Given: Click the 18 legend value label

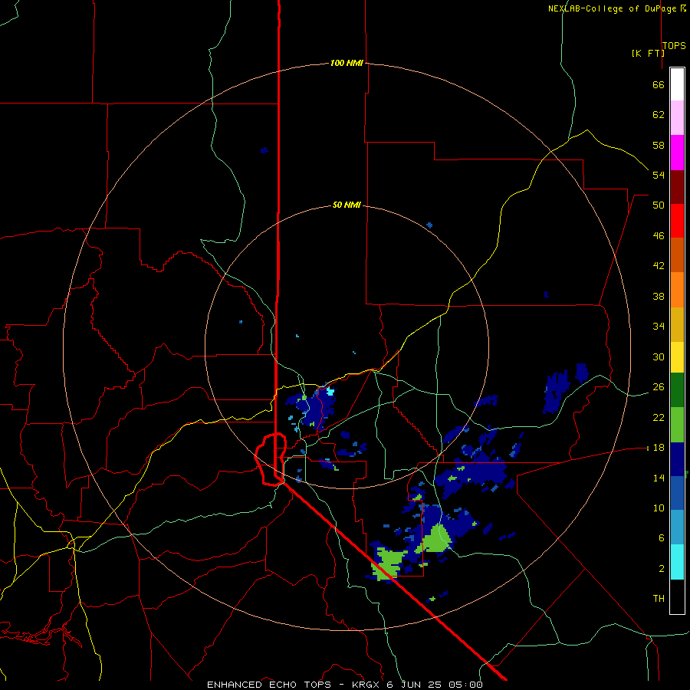Looking at the screenshot, I should pyautogui.click(x=659, y=448).
